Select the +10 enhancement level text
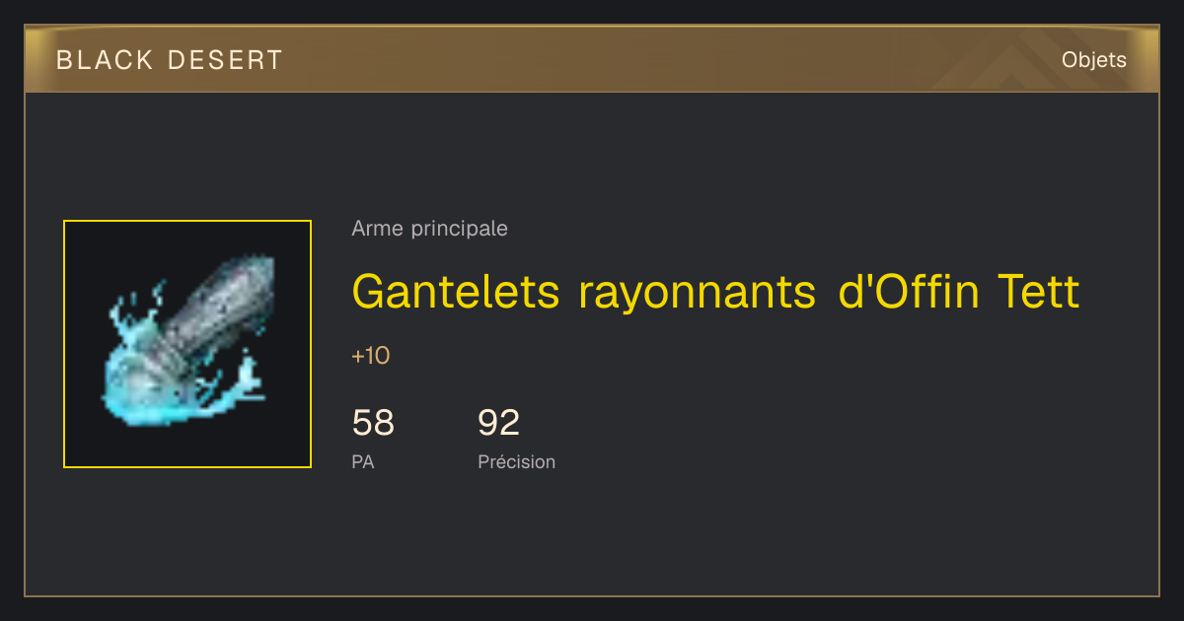The width and height of the screenshot is (1184, 621). click(370, 356)
